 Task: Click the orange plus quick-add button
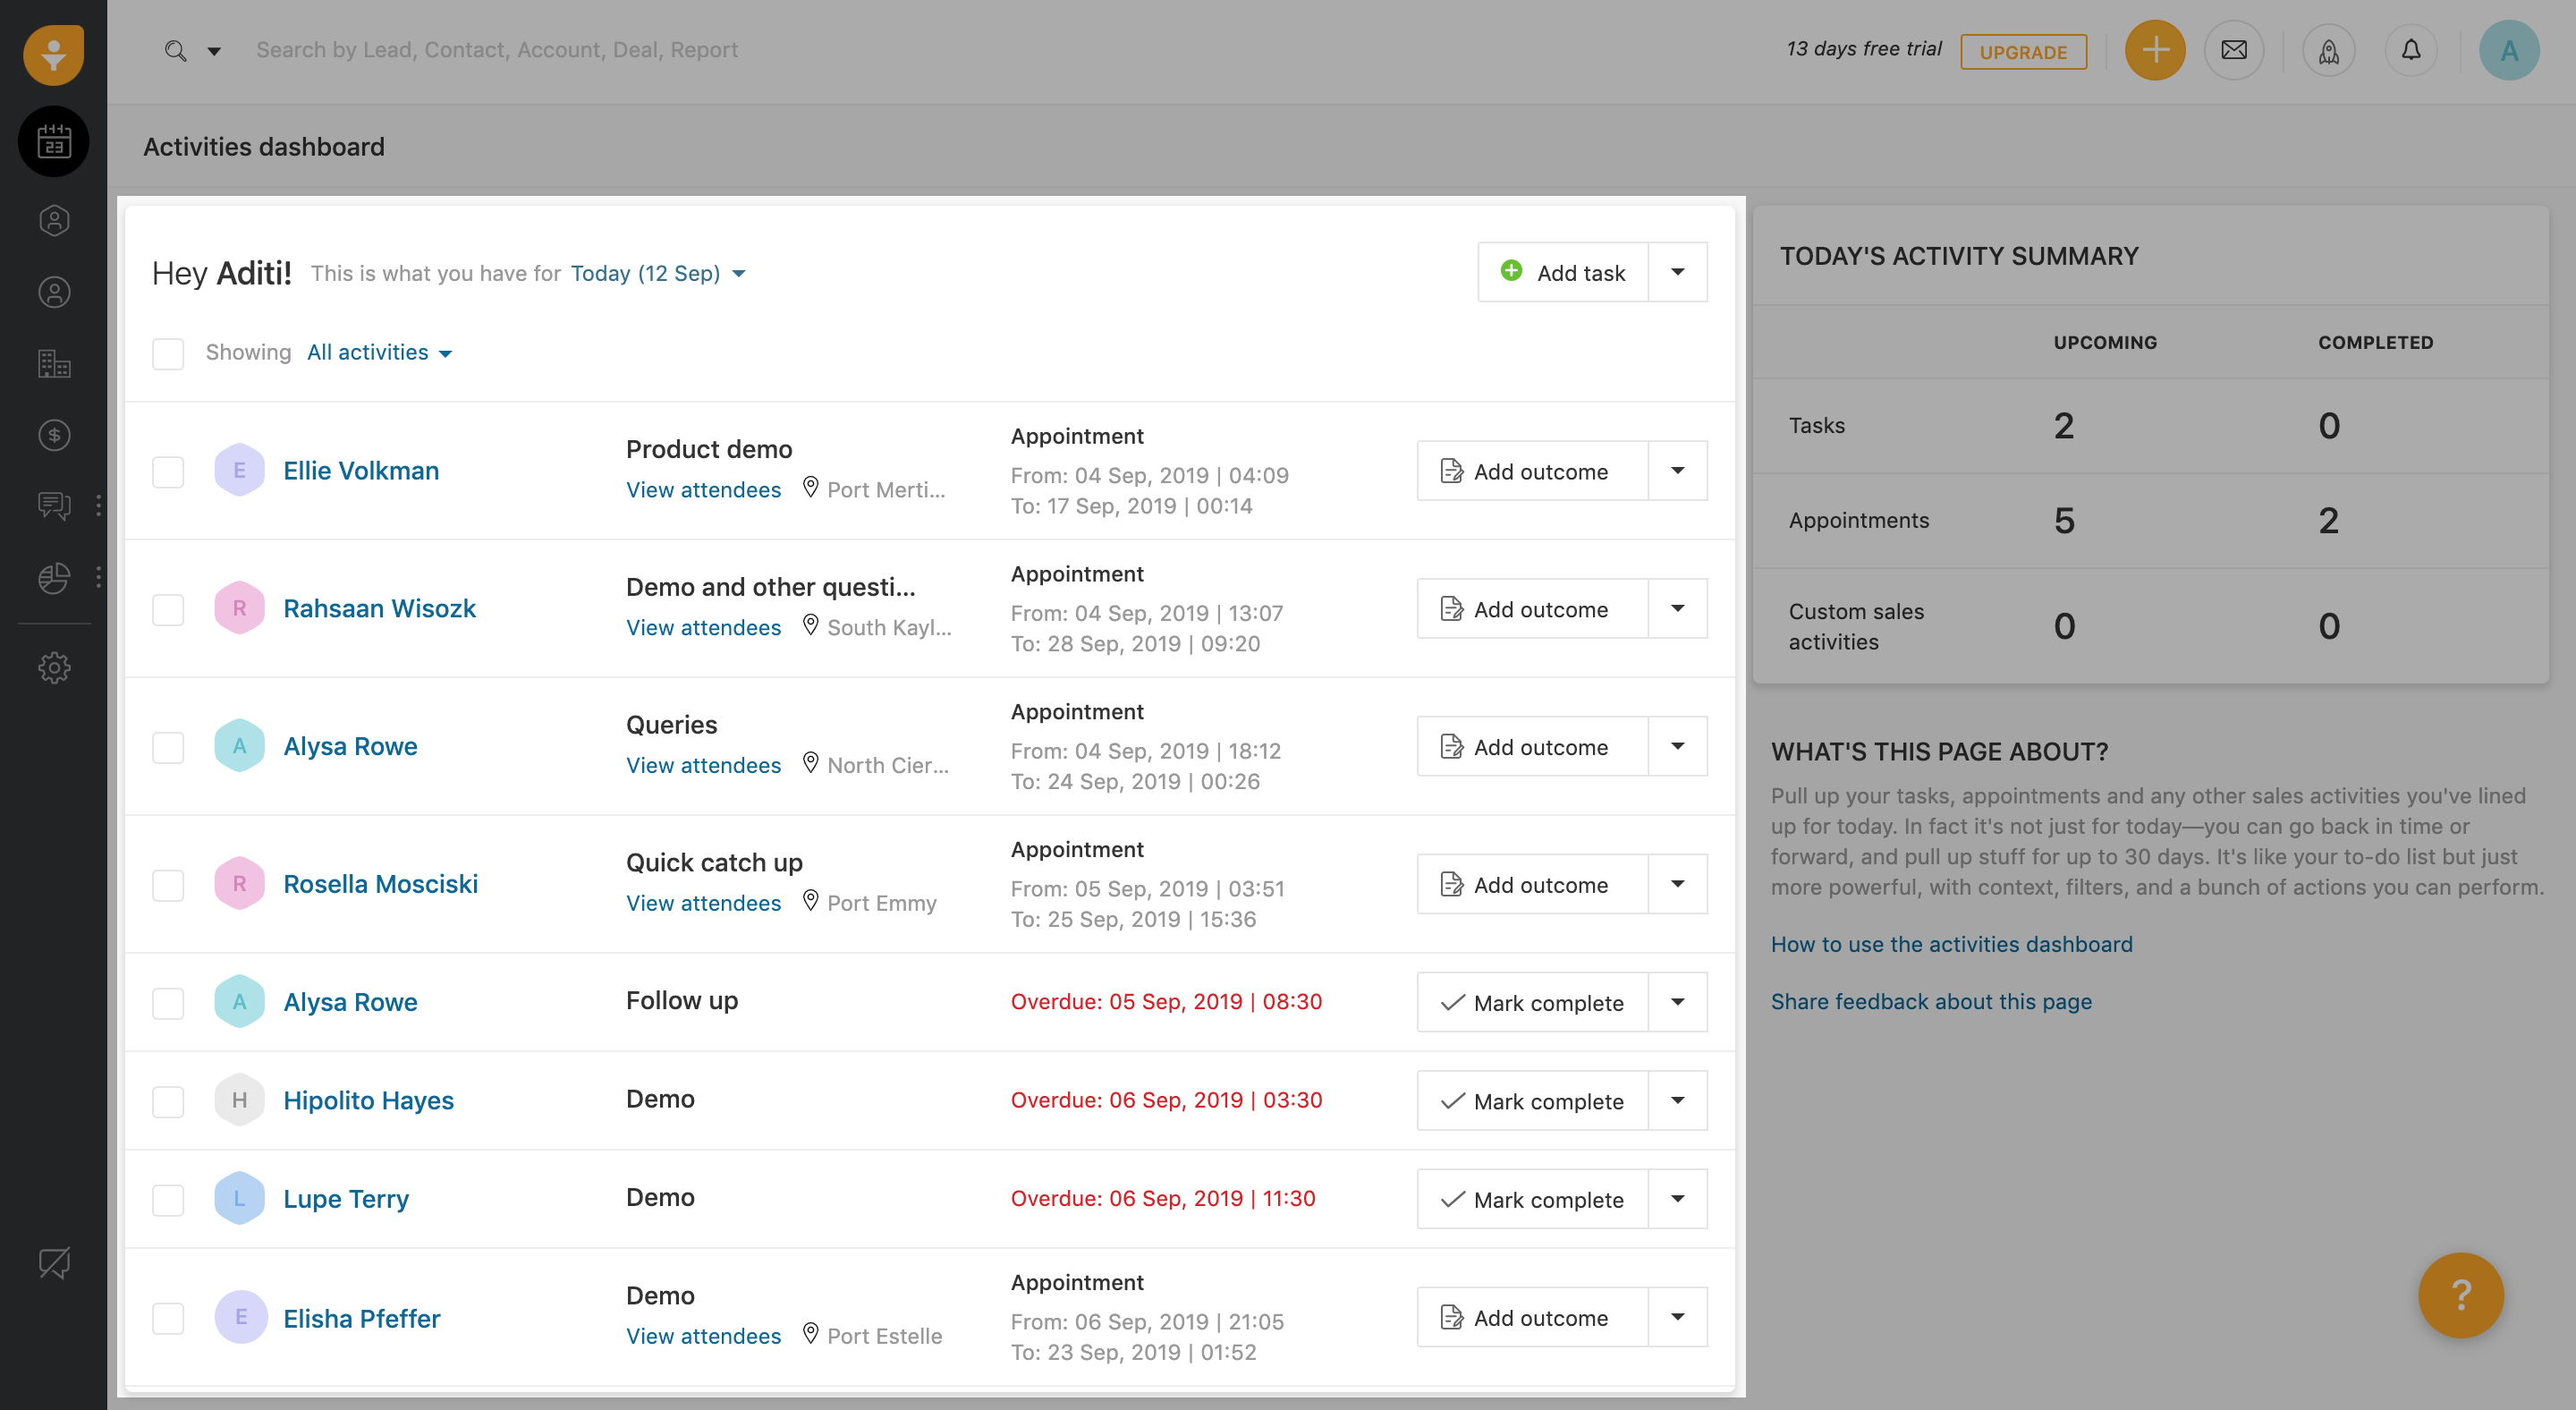point(2154,50)
